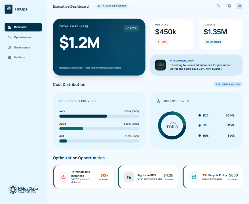Click the S3 legend color dot
Image resolution: width=249 pixels, height=204 pixels.
200,126
